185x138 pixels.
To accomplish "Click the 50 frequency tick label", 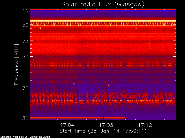I will (25, 25).
